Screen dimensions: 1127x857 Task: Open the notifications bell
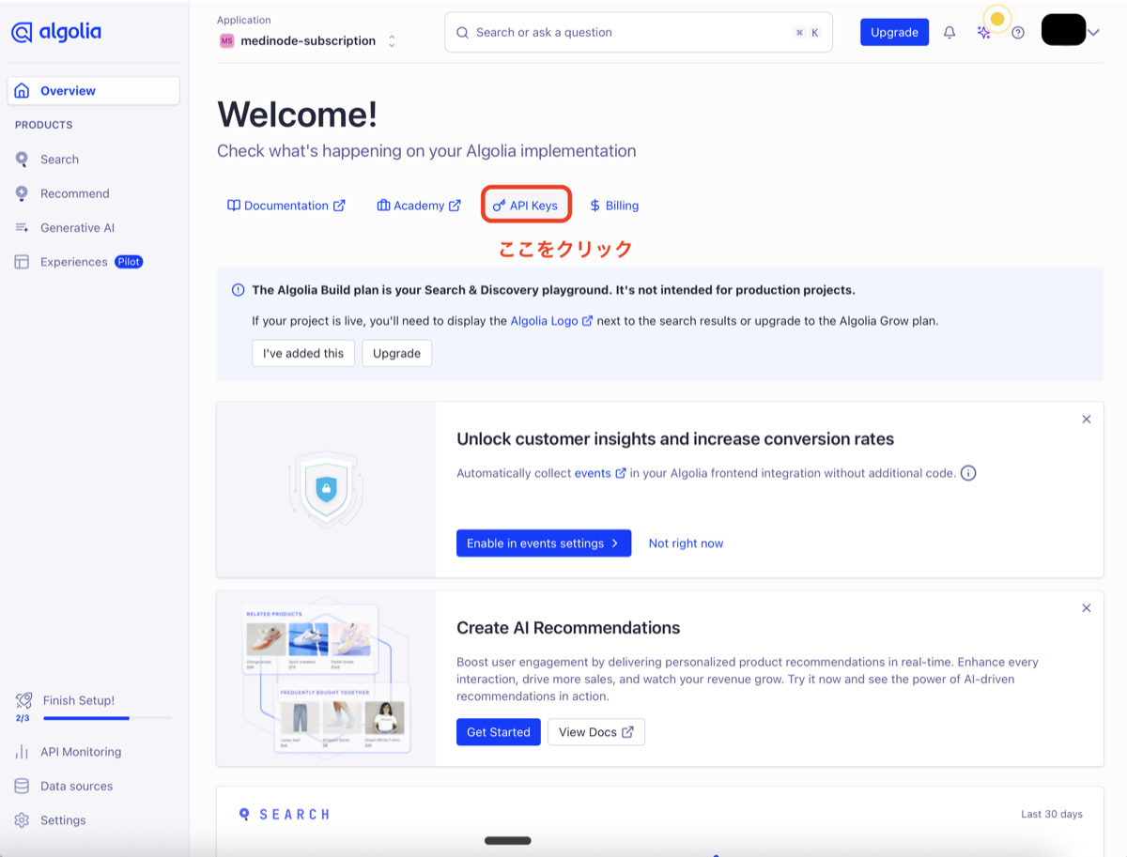[949, 33]
